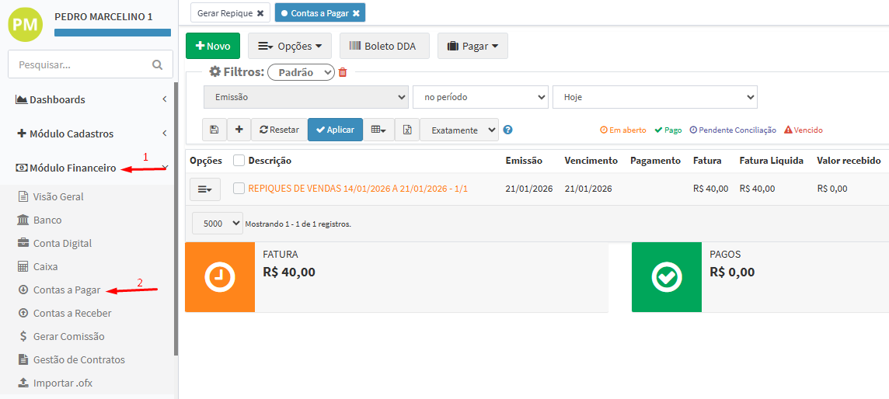Open the 5000 records-per-page dropdown
The width and height of the screenshot is (889, 399).
click(218, 224)
